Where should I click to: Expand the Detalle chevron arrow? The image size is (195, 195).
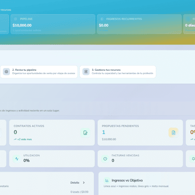[84, 183]
